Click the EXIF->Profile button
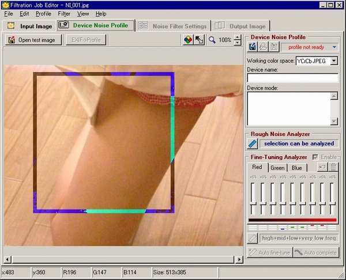 [86, 40]
